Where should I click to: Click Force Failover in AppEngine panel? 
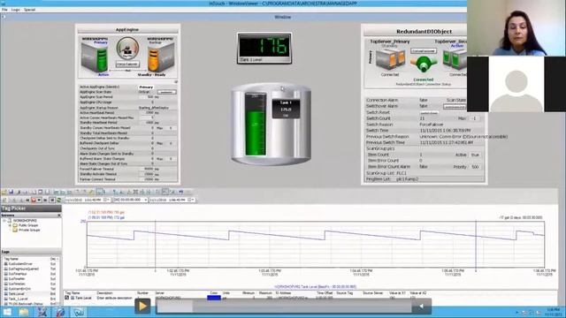coord(127,64)
